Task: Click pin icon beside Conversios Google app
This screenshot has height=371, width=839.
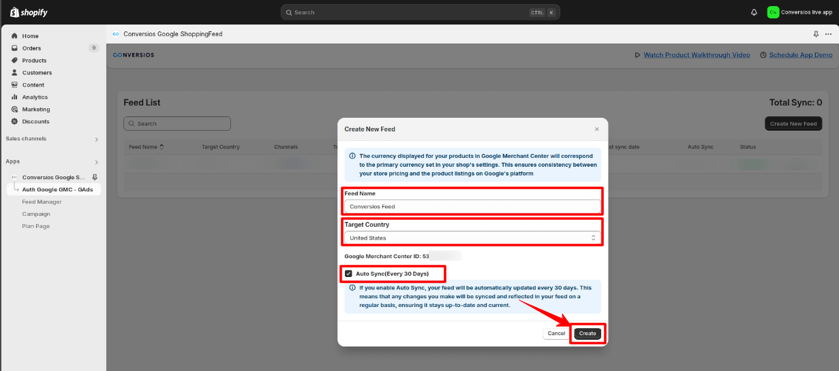Action: (x=95, y=177)
